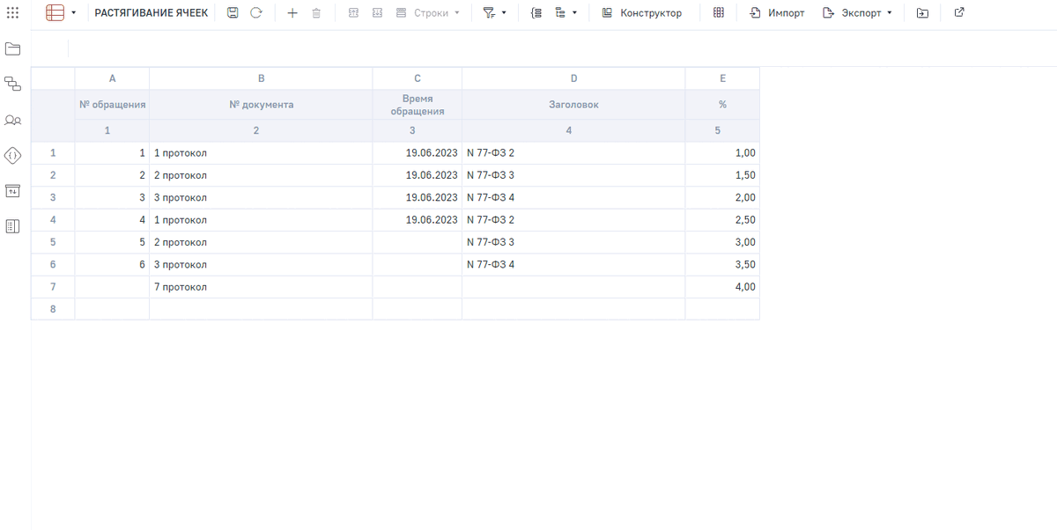Expand the Экспорт dropdown arrow

889,13
